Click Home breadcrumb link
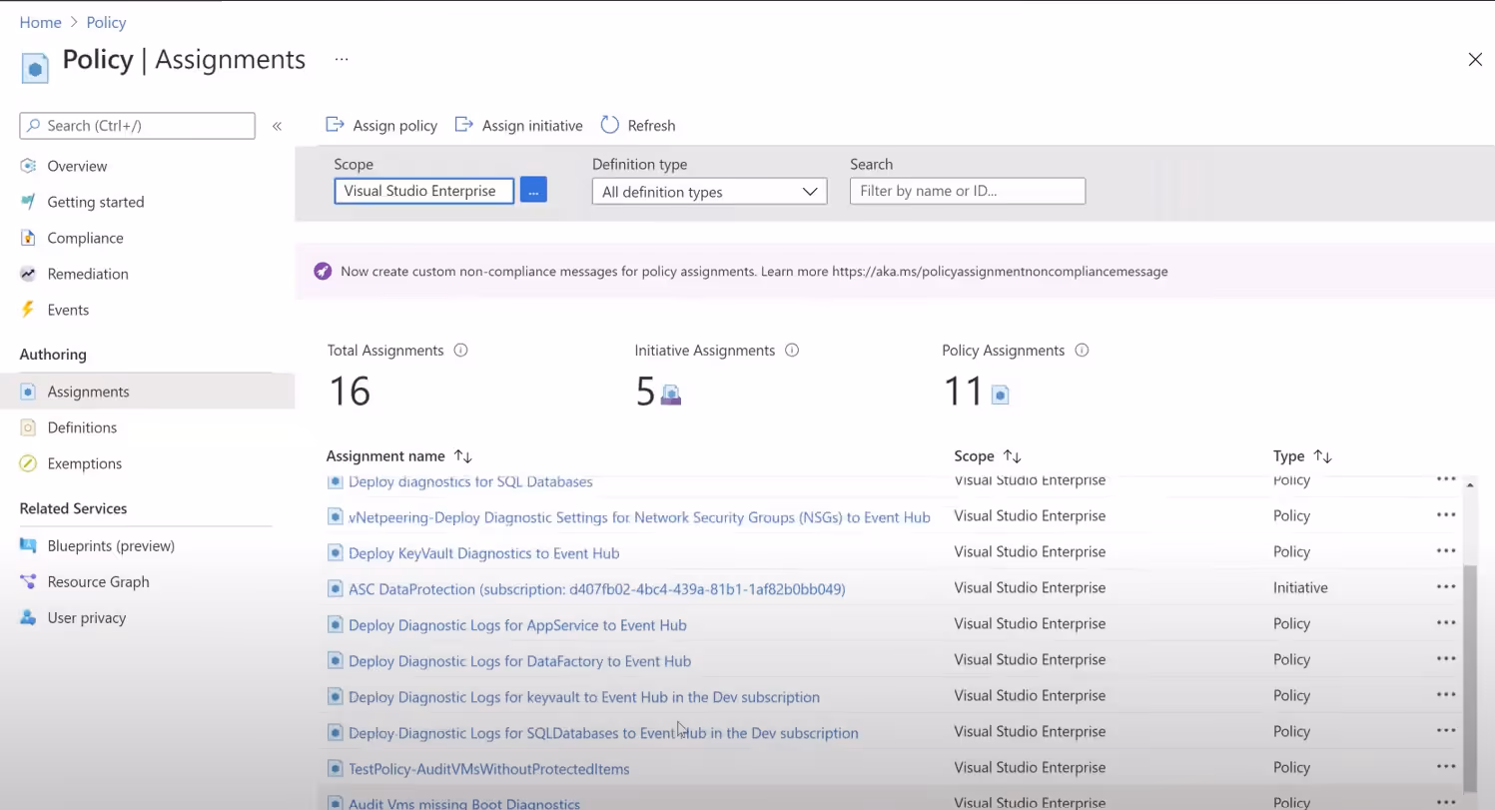 pos(40,22)
